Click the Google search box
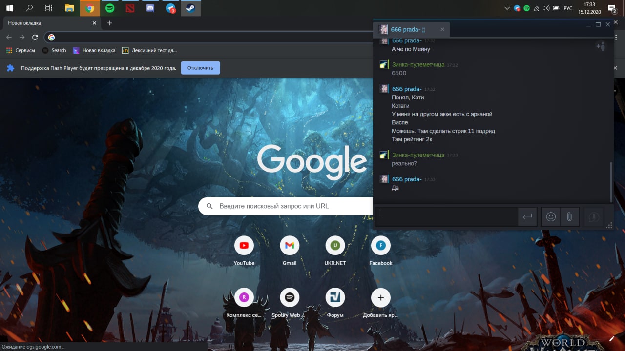The image size is (625, 351). pyautogui.click(x=286, y=206)
